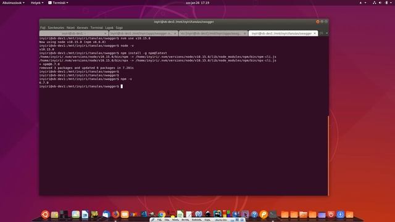Expand the terminal tab list dropdown arrow
Screen dimensions: 395x222
326,33
